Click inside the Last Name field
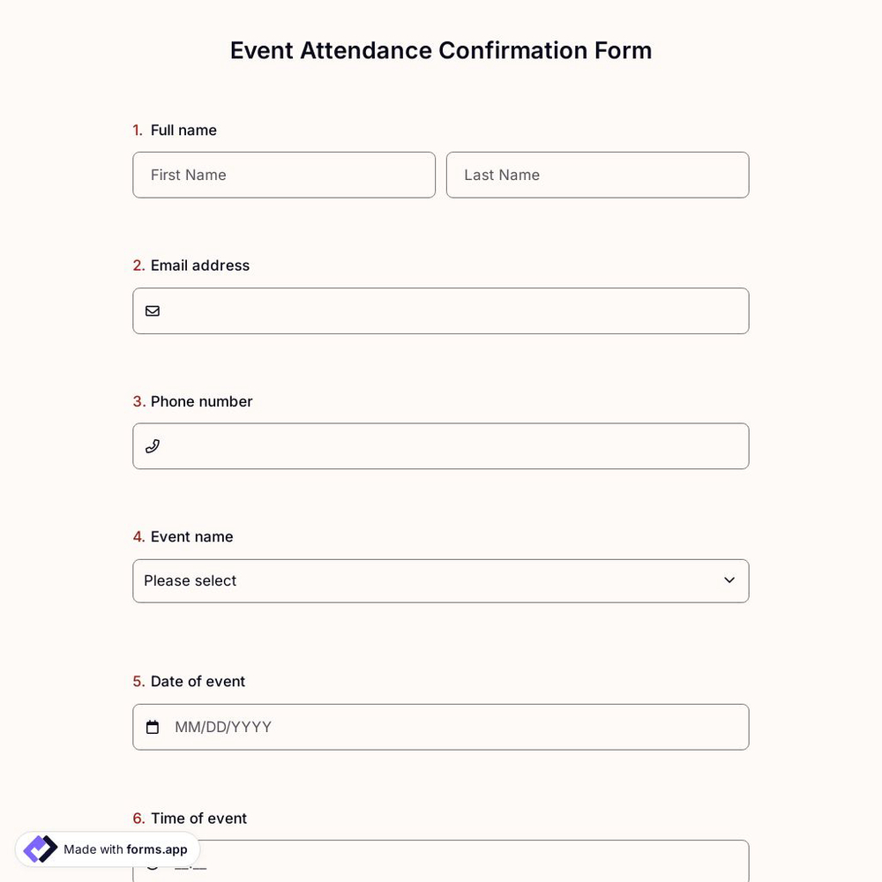Viewport: 882px width, 882px height. click(x=597, y=175)
